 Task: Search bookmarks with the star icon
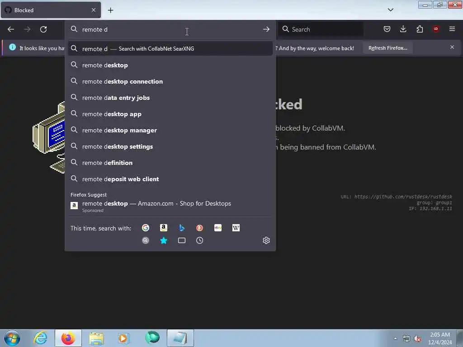[x=164, y=240]
